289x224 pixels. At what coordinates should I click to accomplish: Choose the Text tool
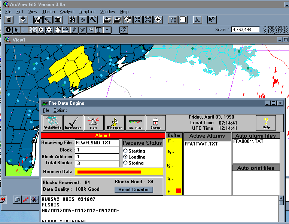coord(99,30)
